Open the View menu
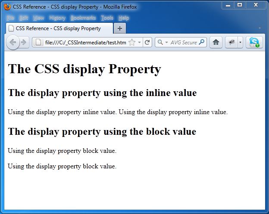The image size is (269, 214). point(39,18)
